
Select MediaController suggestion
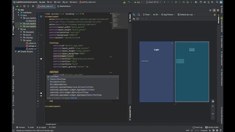click(83, 82)
